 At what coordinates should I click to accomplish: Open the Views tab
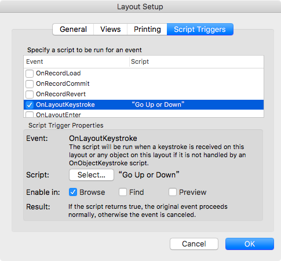pyautogui.click(x=111, y=30)
